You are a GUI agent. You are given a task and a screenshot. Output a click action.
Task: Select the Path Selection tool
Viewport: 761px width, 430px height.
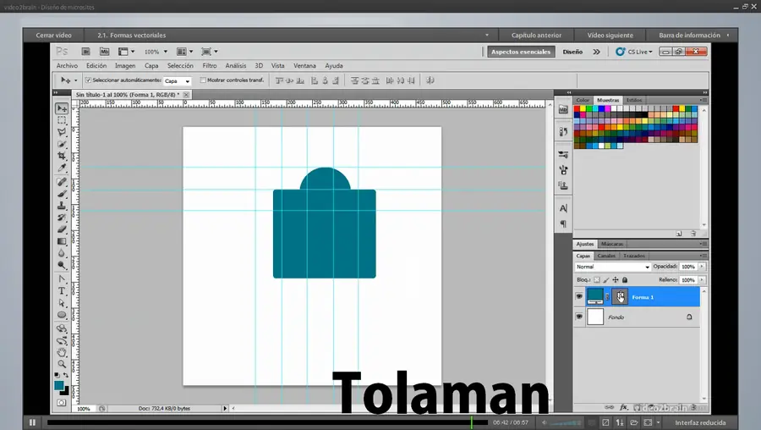pos(62,303)
